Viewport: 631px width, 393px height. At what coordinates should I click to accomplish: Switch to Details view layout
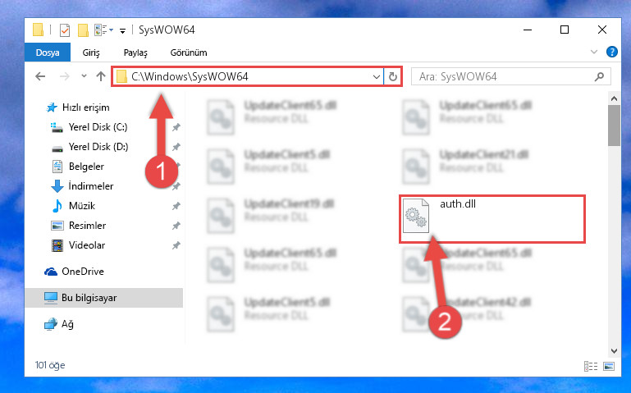click(590, 366)
